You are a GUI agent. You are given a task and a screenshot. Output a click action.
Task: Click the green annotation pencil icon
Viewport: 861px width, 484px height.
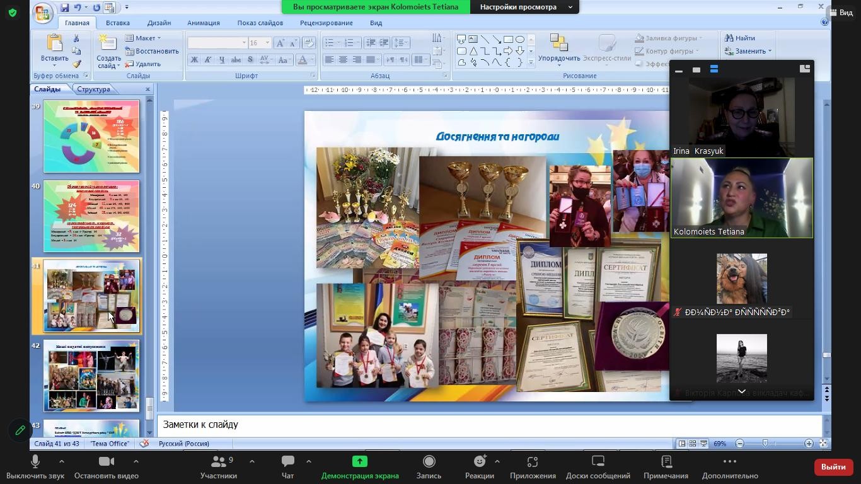click(20, 430)
